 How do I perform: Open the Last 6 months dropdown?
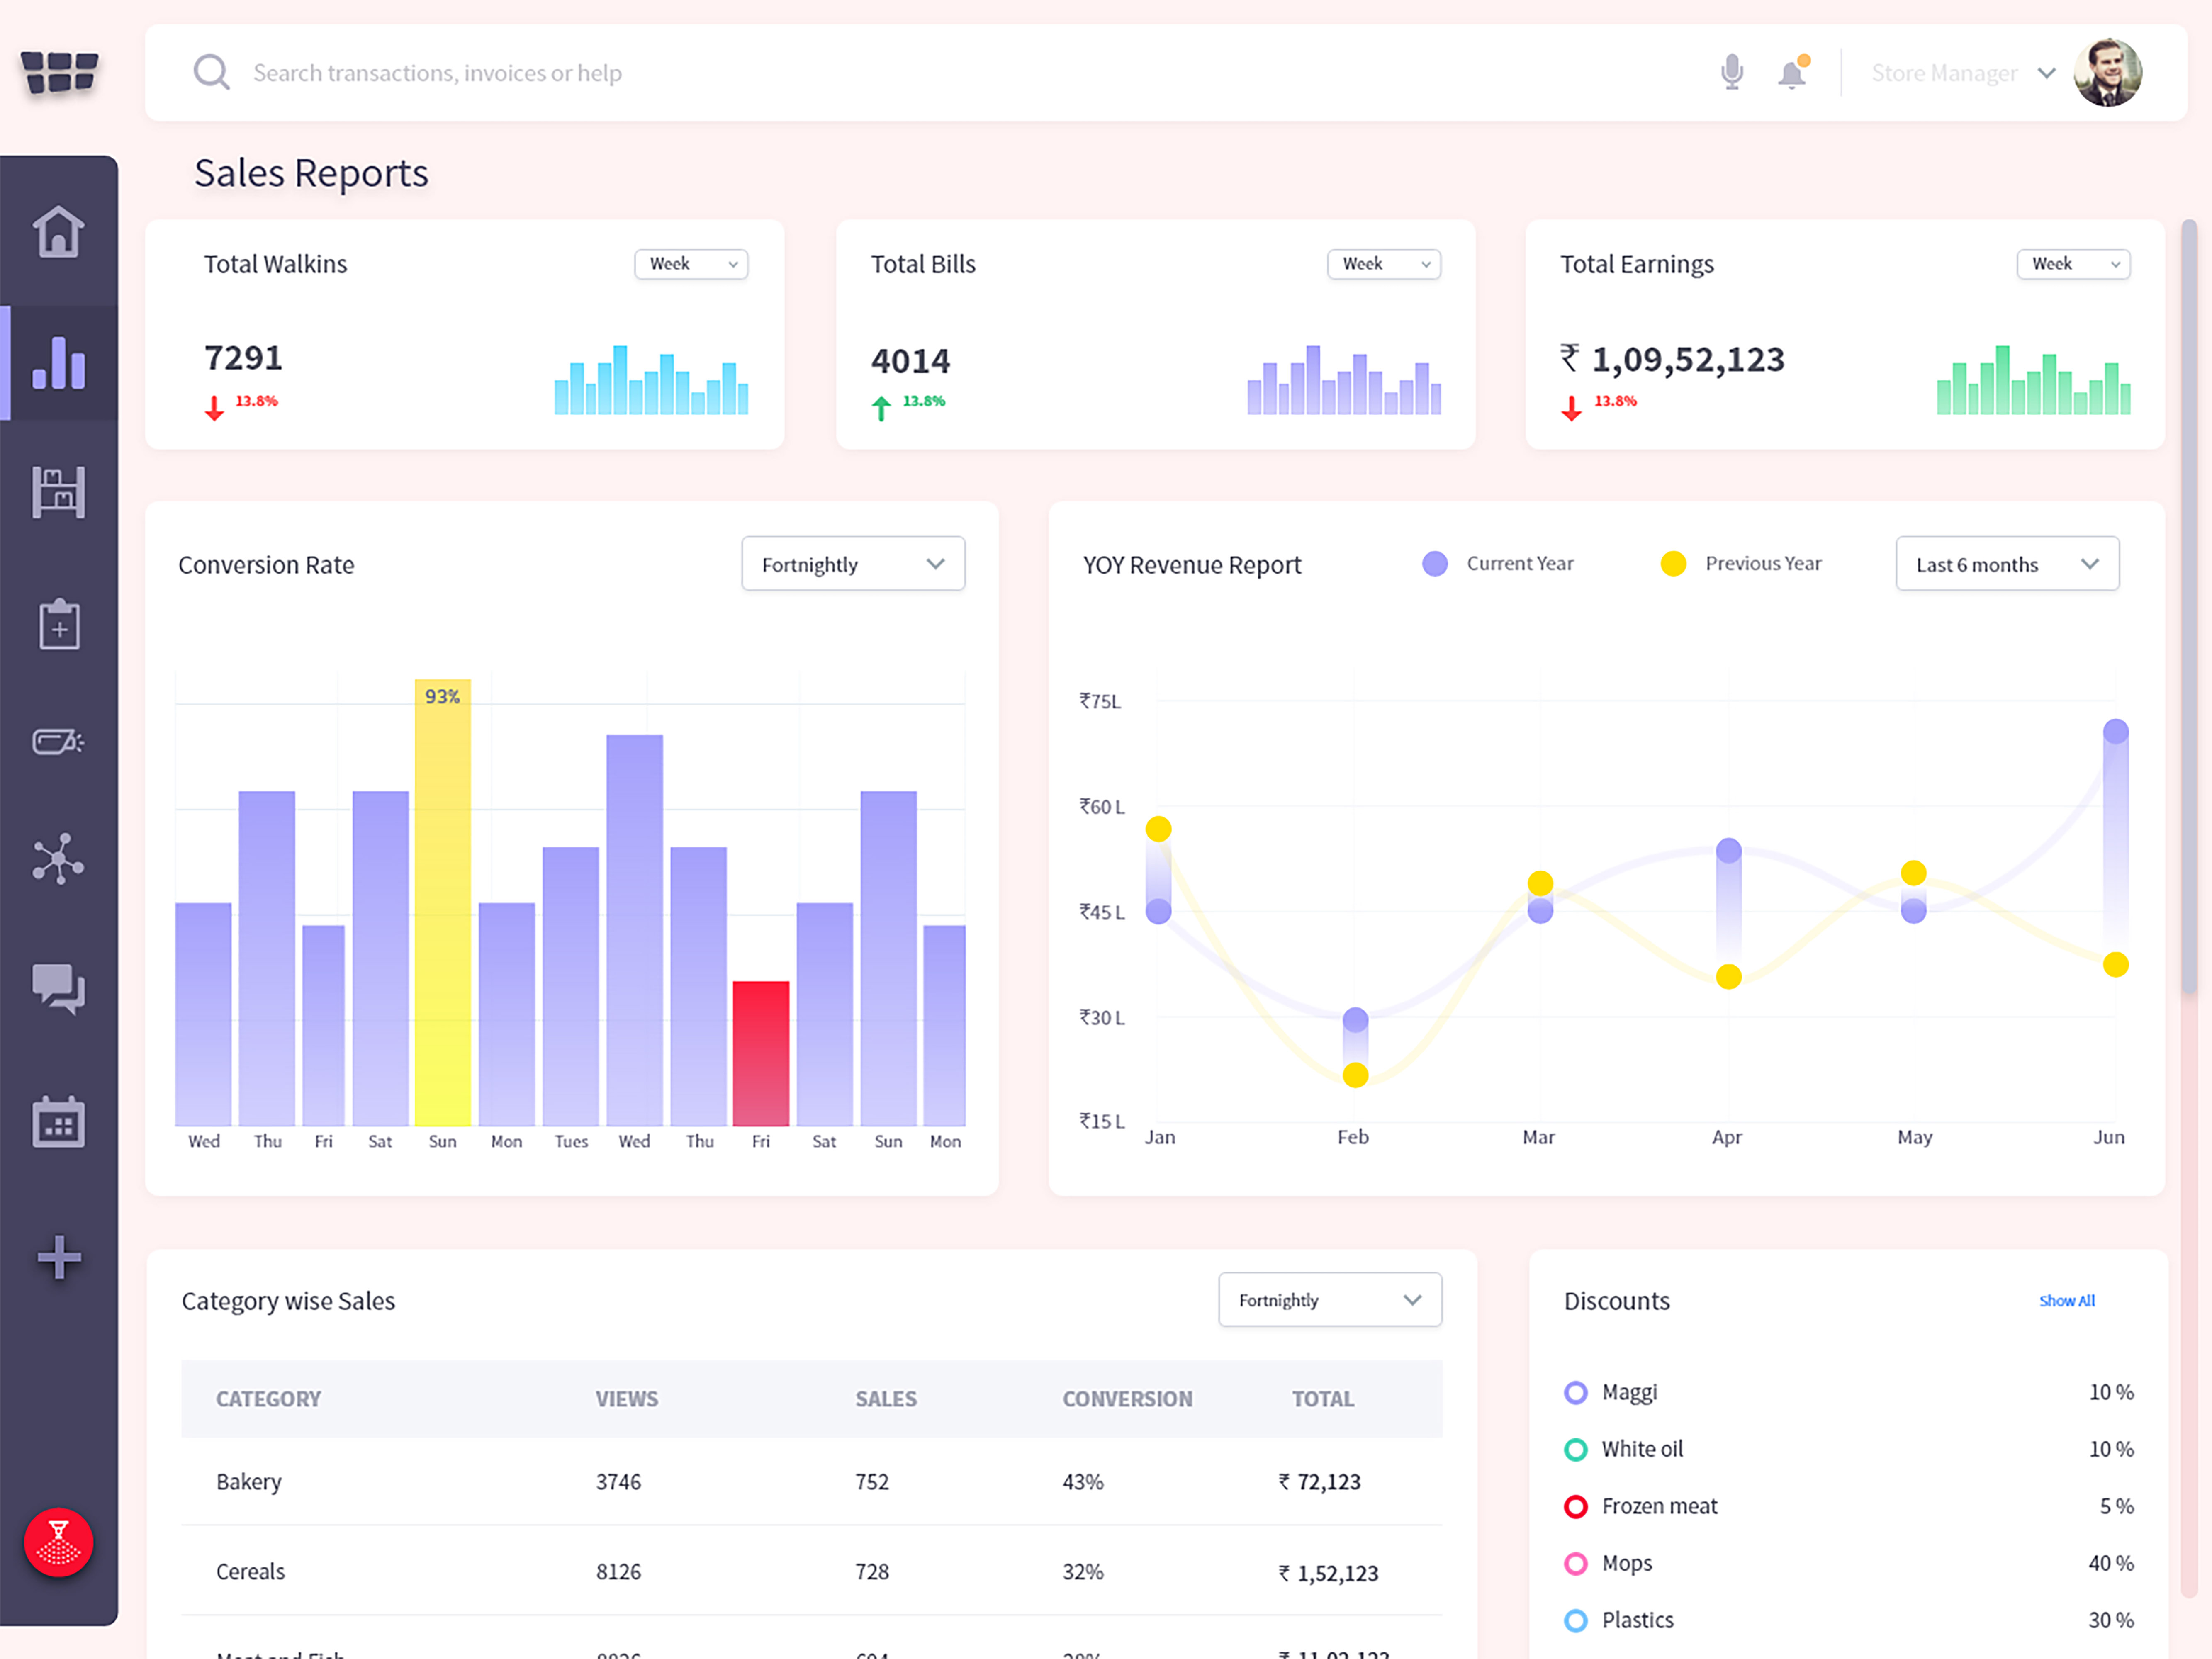(x=2007, y=564)
